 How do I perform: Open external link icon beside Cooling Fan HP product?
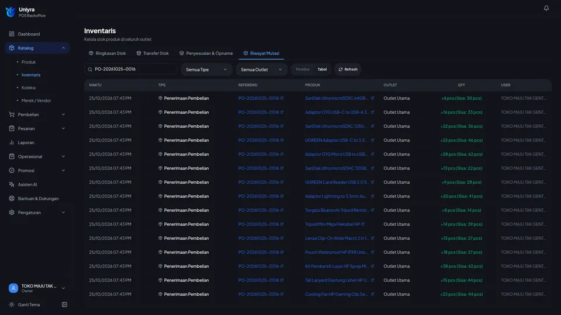[372, 294]
